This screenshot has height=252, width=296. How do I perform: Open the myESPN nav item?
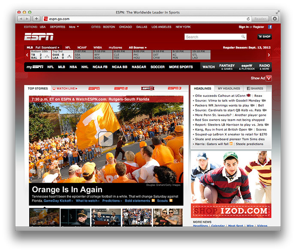pyautogui.click(x=35, y=67)
